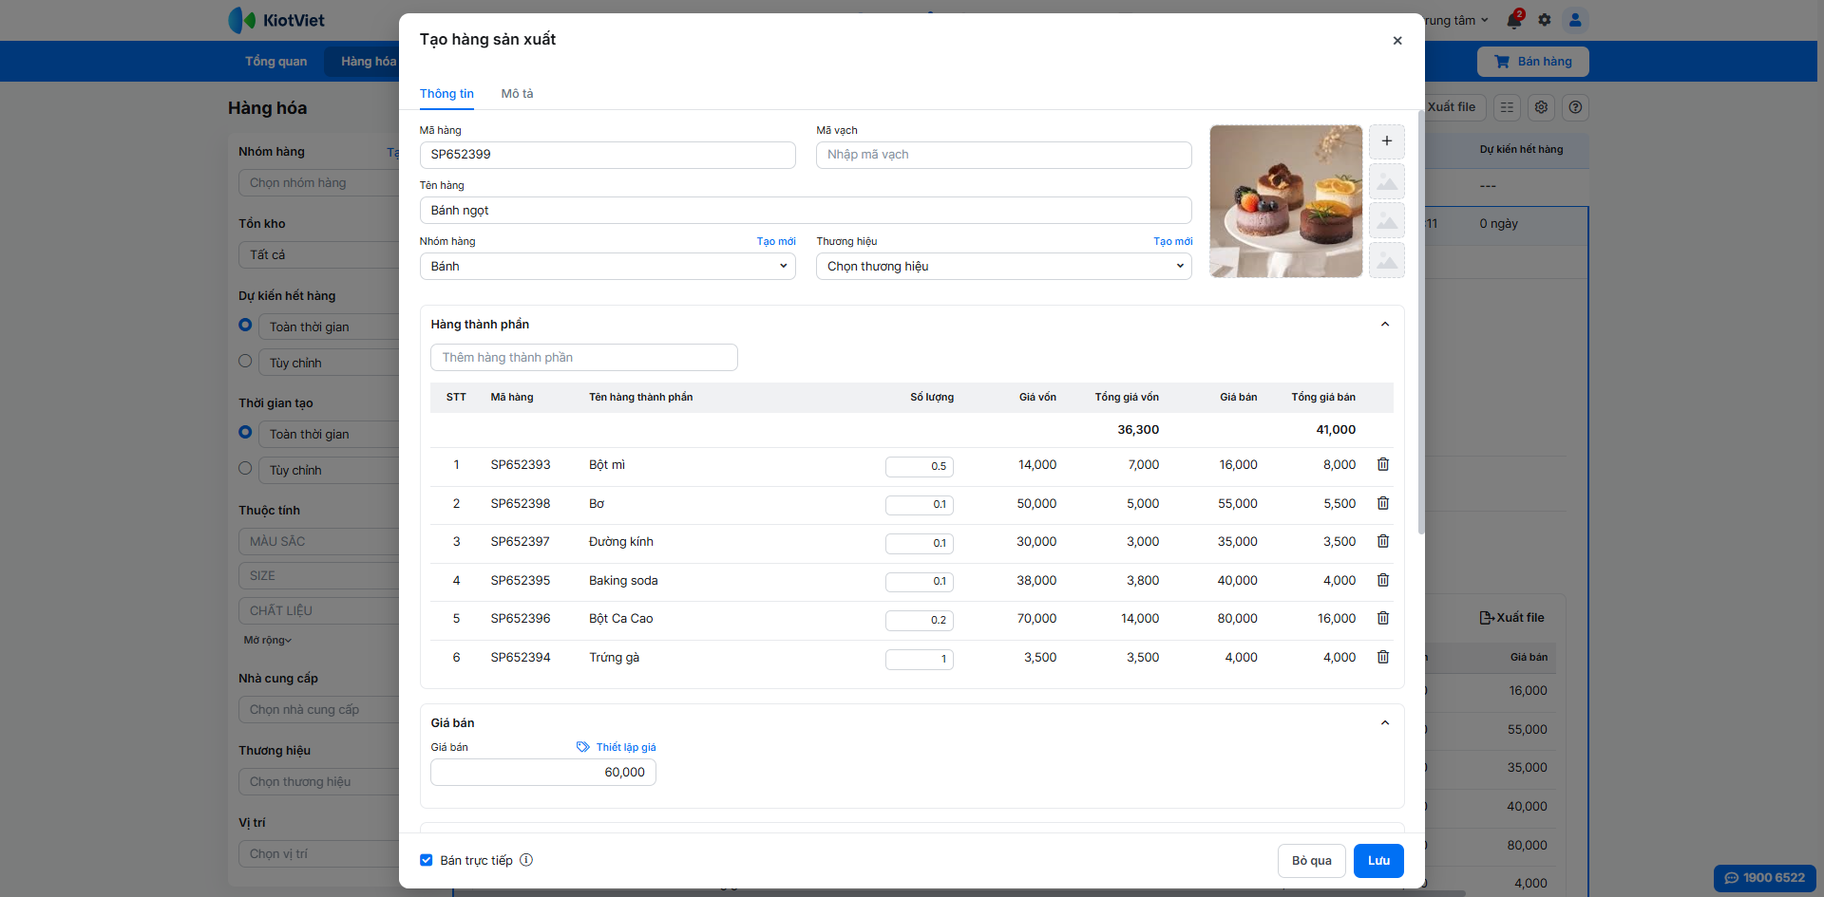The image size is (1824, 897).
Task: Close the Tạo hàng sản xuất dialog
Action: 1397,41
